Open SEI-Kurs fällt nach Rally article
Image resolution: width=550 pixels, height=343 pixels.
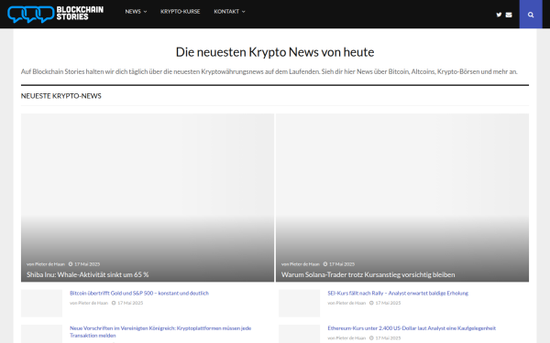click(x=398, y=293)
